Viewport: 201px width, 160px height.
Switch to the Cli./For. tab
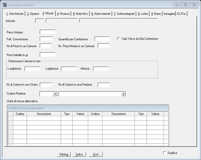(182, 14)
